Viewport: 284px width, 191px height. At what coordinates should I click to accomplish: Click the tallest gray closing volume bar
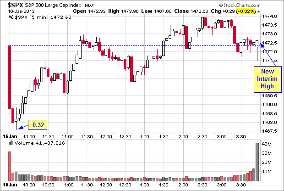click(257, 162)
